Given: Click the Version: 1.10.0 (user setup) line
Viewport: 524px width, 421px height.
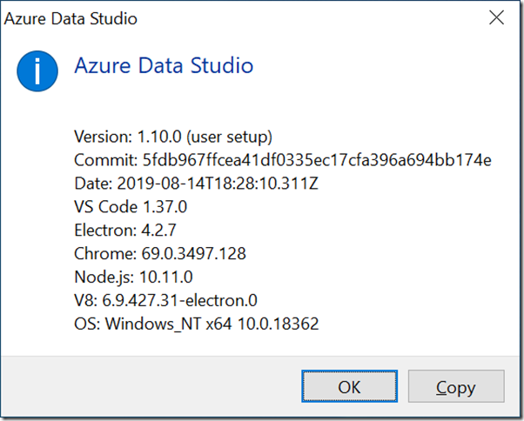Looking at the screenshot, I should click(x=173, y=137).
